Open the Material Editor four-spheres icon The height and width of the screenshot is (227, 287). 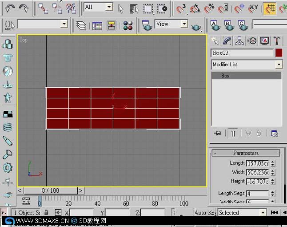tap(128, 25)
